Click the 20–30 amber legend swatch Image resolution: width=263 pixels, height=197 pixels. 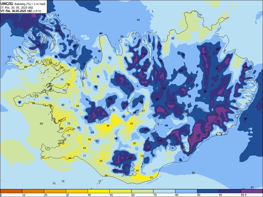coord(55,191)
